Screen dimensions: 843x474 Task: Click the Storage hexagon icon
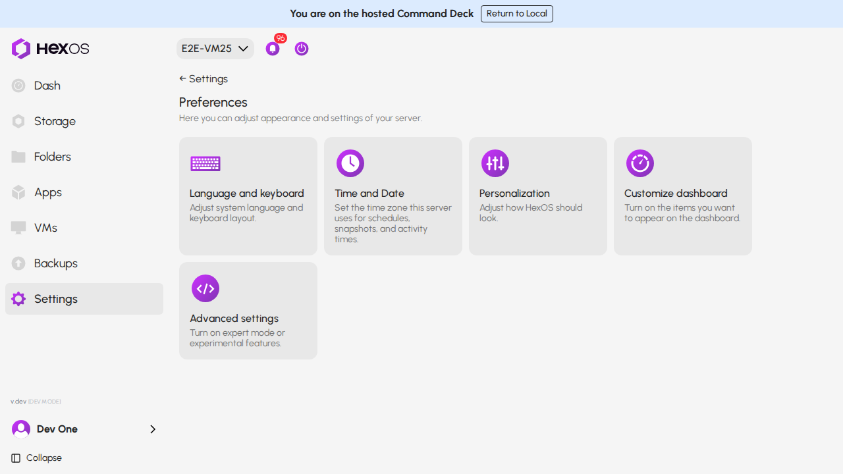click(x=18, y=121)
